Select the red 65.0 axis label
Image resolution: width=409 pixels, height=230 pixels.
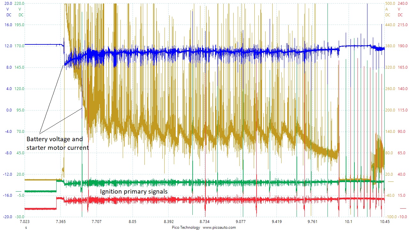[402, 153]
